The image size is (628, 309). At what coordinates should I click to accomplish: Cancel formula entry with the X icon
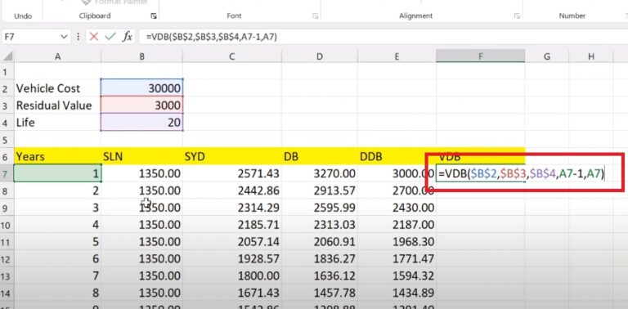94,37
